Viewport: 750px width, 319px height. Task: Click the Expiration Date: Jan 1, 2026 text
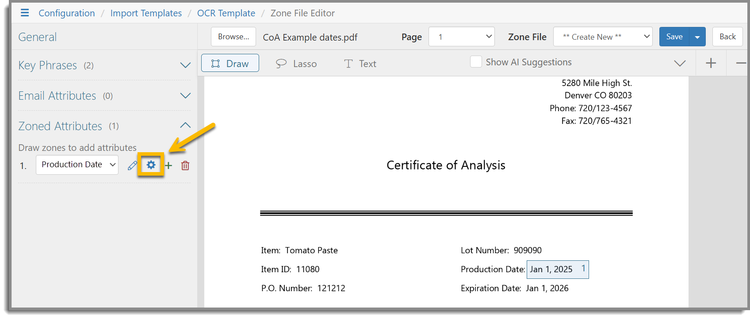pos(515,288)
